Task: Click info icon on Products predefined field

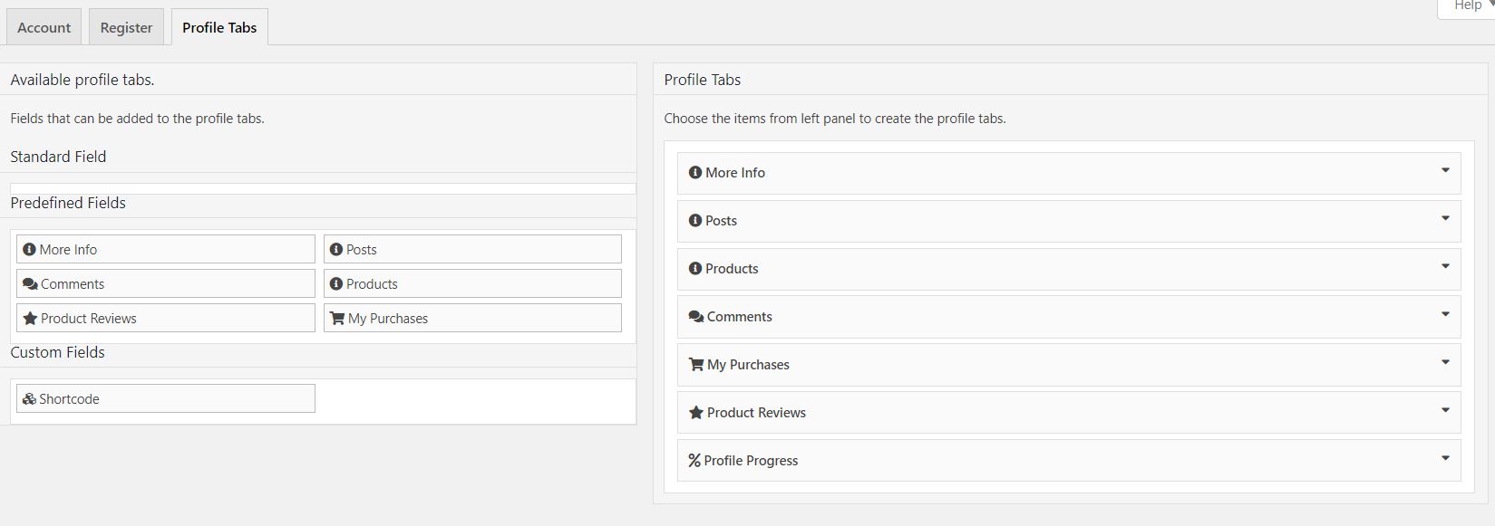Action: click(x=336, y=283)
